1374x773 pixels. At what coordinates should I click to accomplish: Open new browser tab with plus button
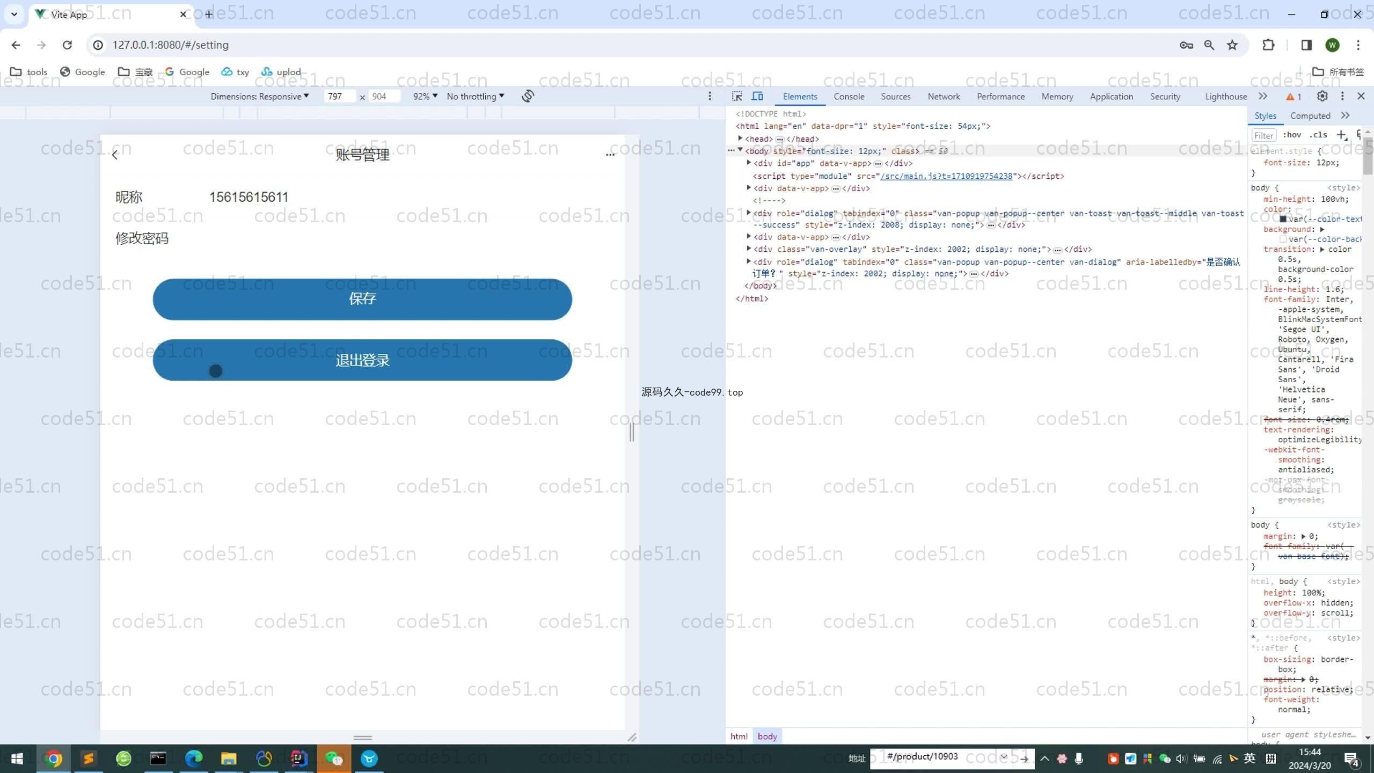pyautogui.click(x=209, y=14)
